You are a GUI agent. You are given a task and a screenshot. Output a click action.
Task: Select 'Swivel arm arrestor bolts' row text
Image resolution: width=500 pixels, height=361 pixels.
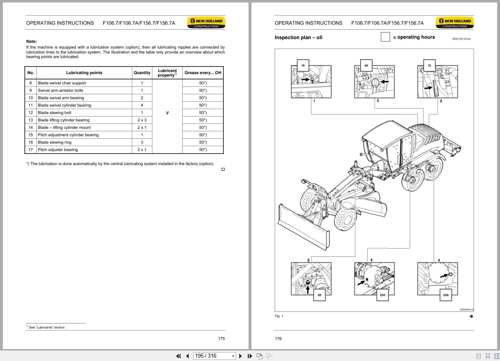(61, 90)
